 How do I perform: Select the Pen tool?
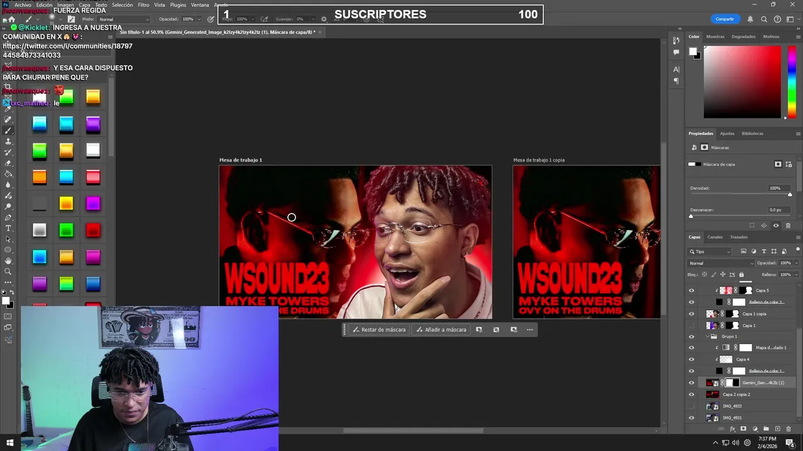click(8, 217)
